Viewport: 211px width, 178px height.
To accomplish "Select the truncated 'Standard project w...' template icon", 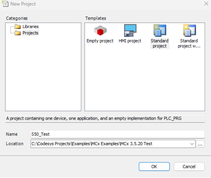I will 189,31.
